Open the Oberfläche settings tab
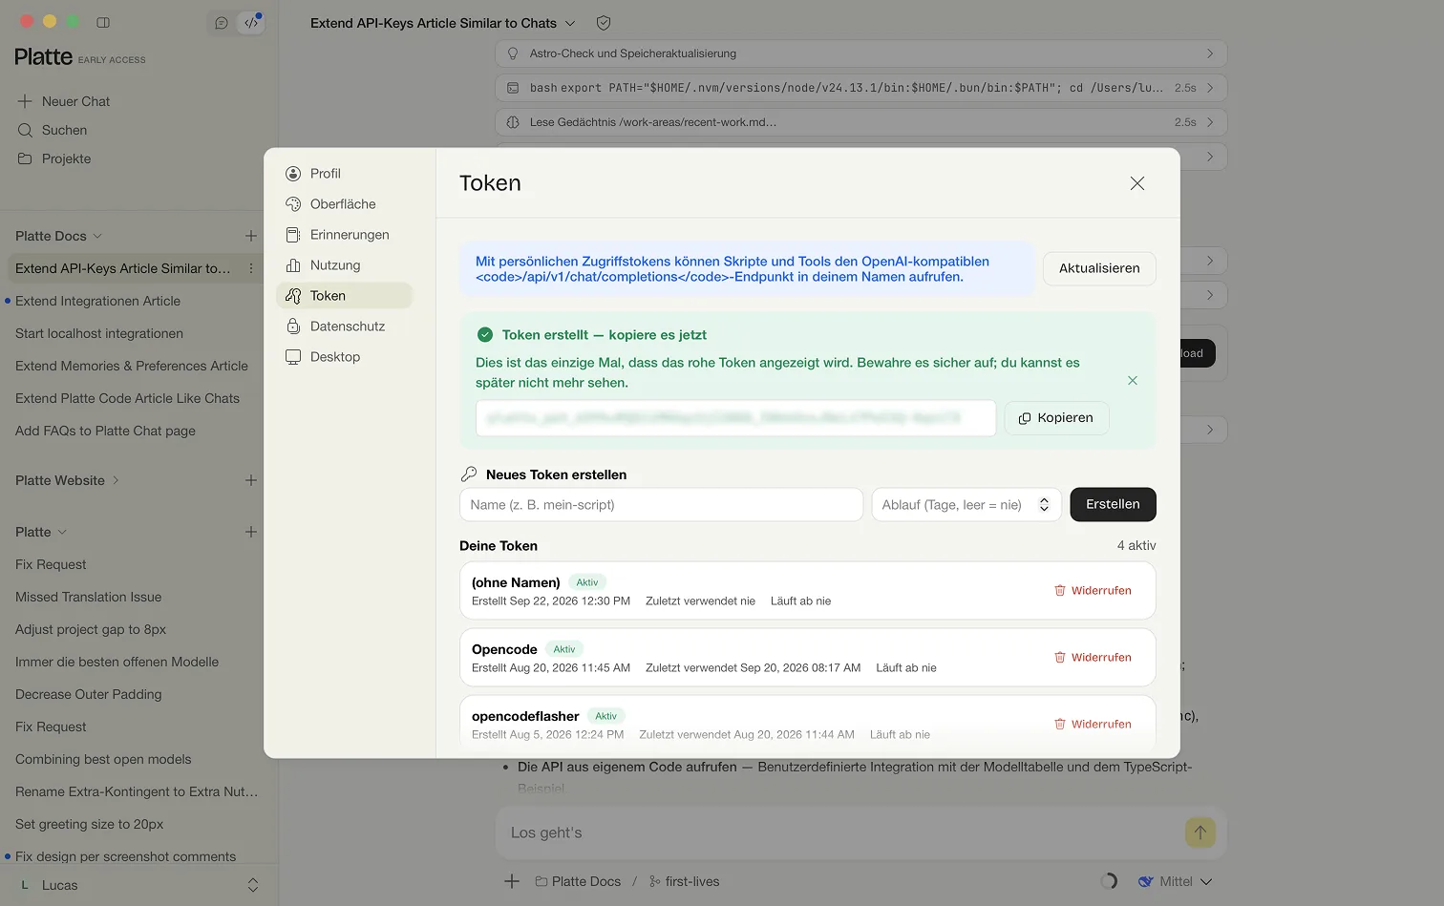This screenshot has height=906, width=1444. coord(344,204)
